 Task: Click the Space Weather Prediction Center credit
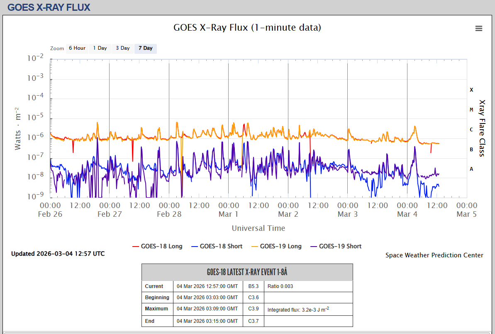(x=434, y=255)
